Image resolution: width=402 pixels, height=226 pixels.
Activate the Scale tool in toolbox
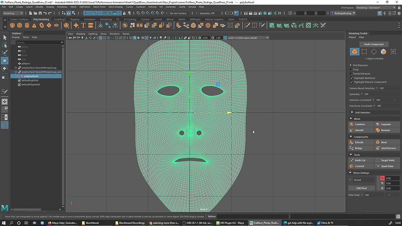5,76
